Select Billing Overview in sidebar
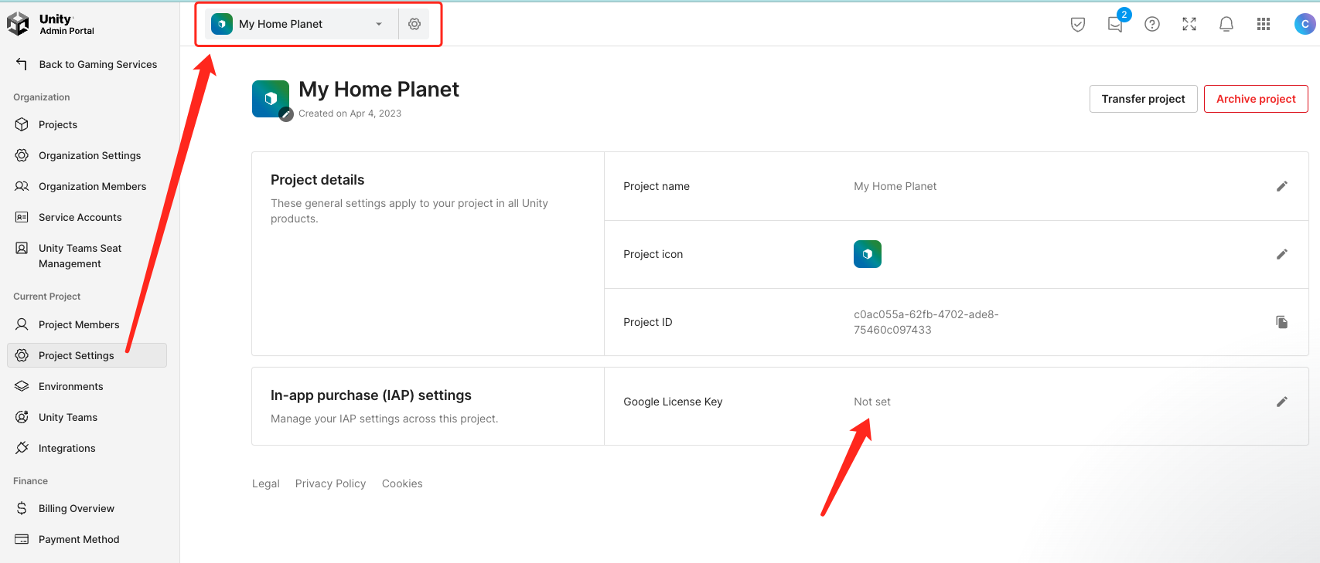1320x563 pixels. 76,508
